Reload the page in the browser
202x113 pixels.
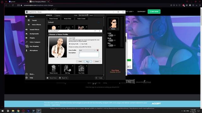[x=13, y=5]
